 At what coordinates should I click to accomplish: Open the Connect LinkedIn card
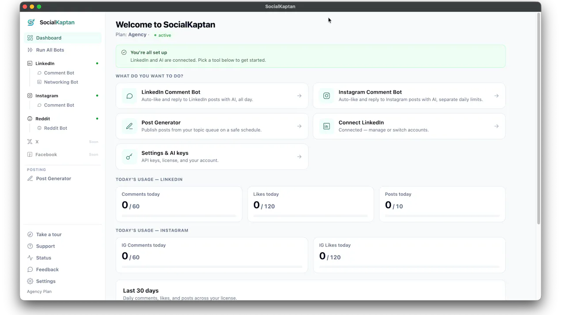[x=409, y=126]
